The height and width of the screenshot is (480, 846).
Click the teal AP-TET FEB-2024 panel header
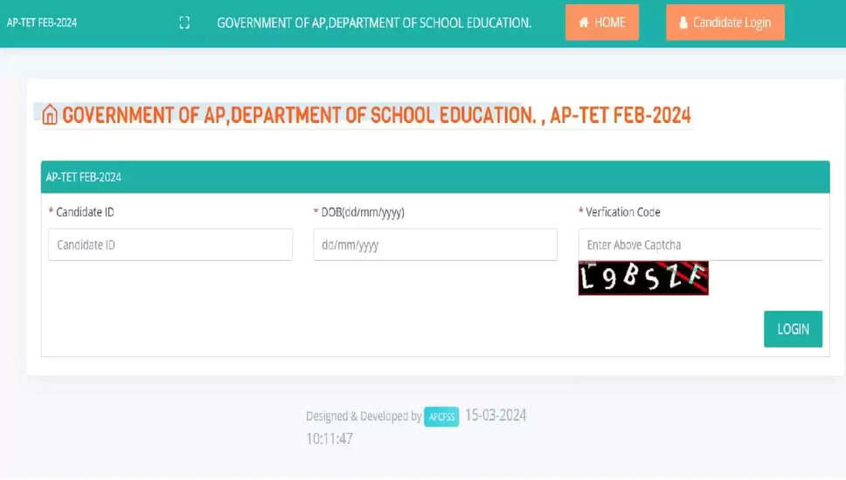pos(435,177)
